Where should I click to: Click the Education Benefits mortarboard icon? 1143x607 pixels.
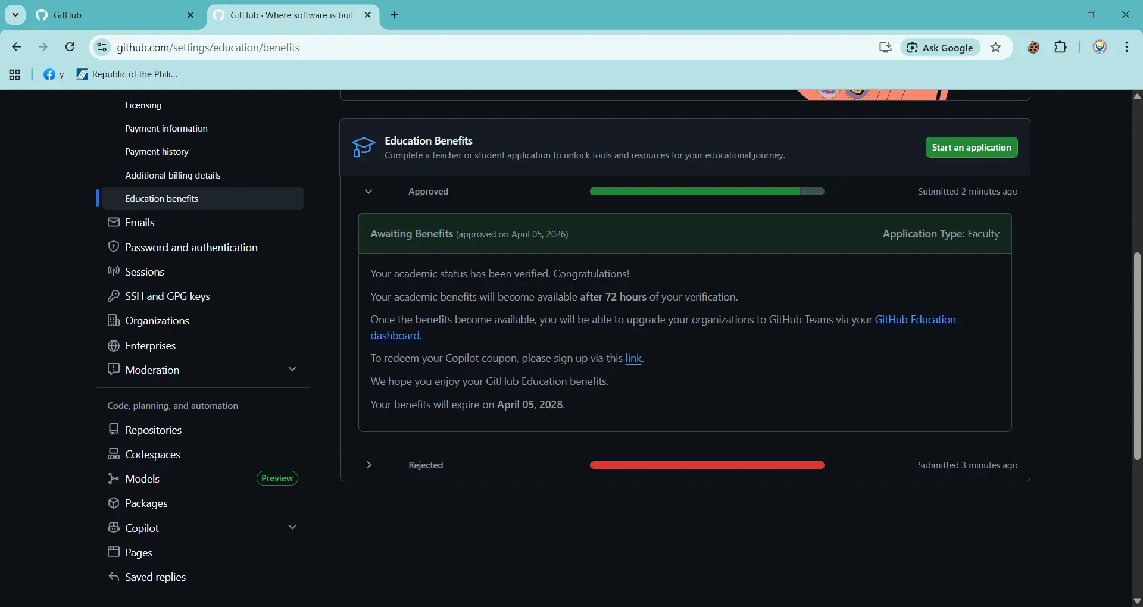pyautogui.click(x=363, y=147)
